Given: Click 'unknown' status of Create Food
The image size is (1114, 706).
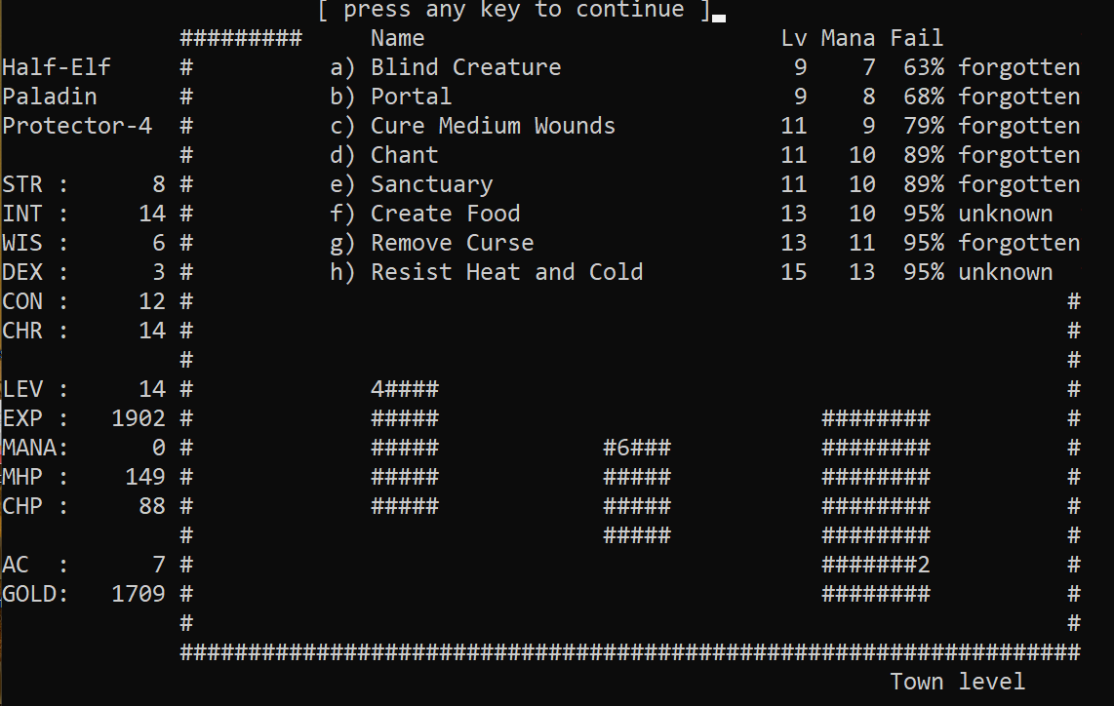Looking at the screenshot, I should [x=1006, y=214].
